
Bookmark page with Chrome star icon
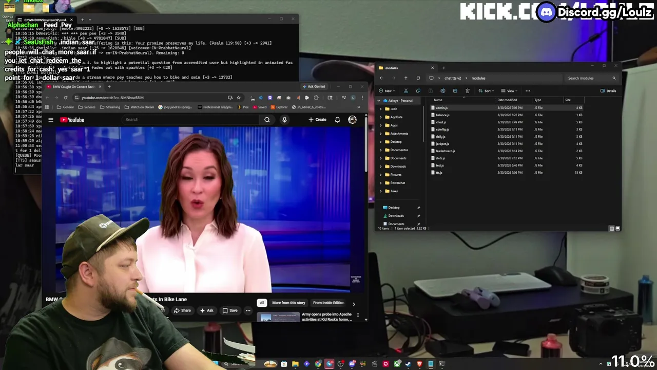[238, 98]
